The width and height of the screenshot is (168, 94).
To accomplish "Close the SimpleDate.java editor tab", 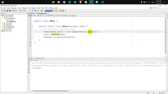I will (48, 14).
